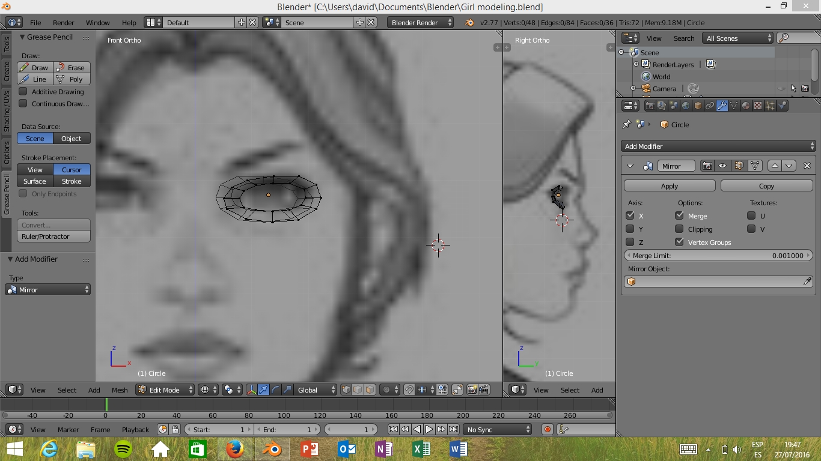Open the Edit Mode selector dropdown

(165, 390)
